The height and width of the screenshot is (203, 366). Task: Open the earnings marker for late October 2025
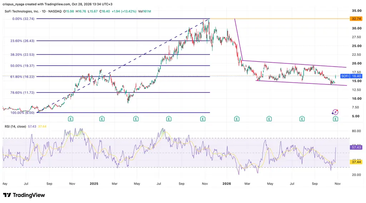[203, 119]
